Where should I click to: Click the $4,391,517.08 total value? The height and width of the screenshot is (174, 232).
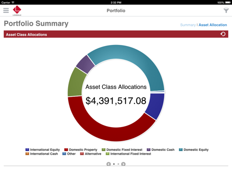click(x=116, y=101)
